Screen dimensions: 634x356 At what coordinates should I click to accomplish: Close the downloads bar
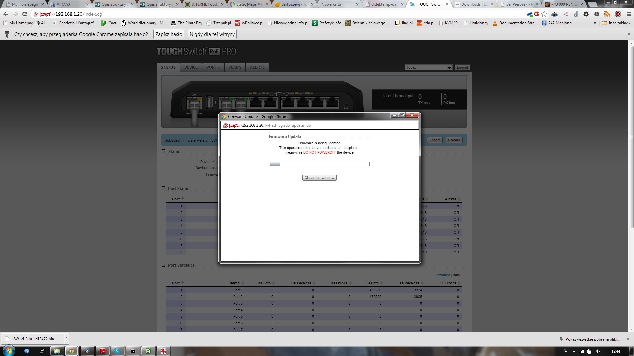[x=628, y=339]
